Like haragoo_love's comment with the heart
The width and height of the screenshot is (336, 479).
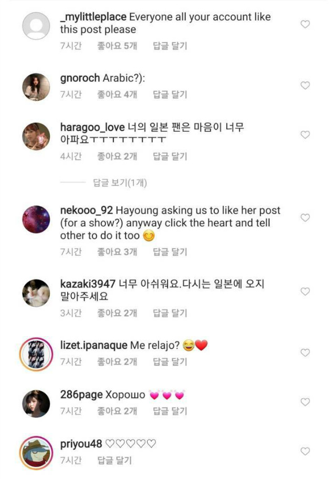[305, 135]
